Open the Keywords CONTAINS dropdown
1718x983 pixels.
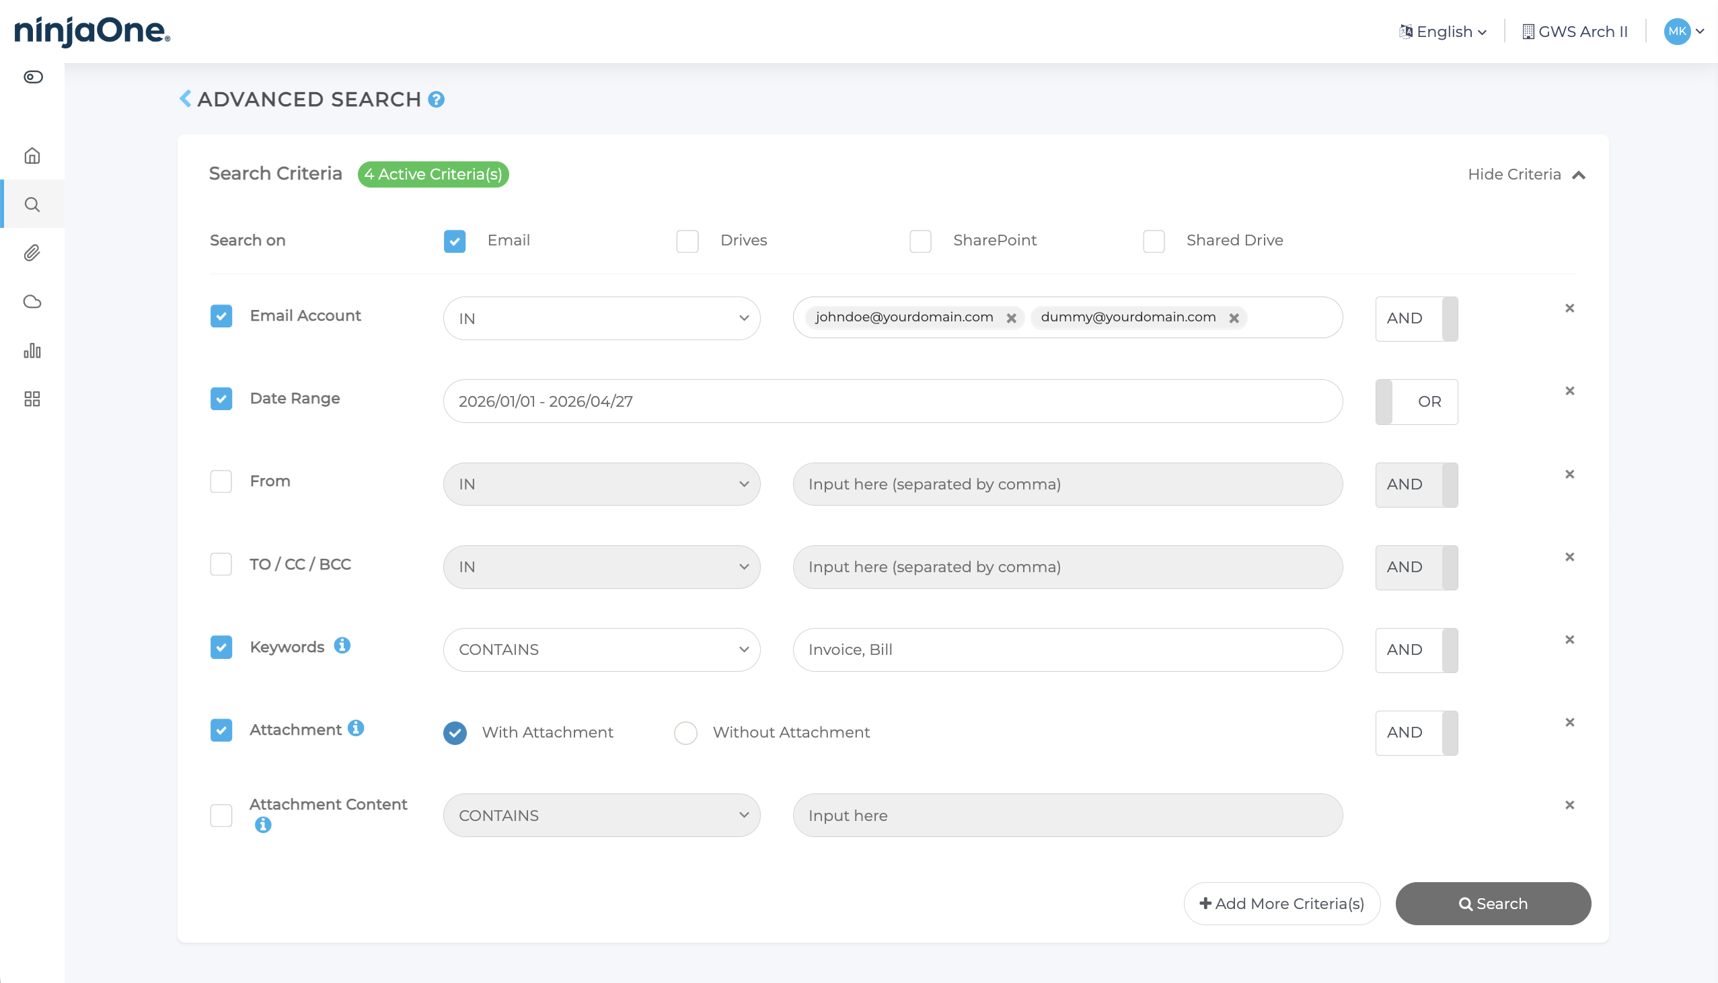(x=602, y=650)
